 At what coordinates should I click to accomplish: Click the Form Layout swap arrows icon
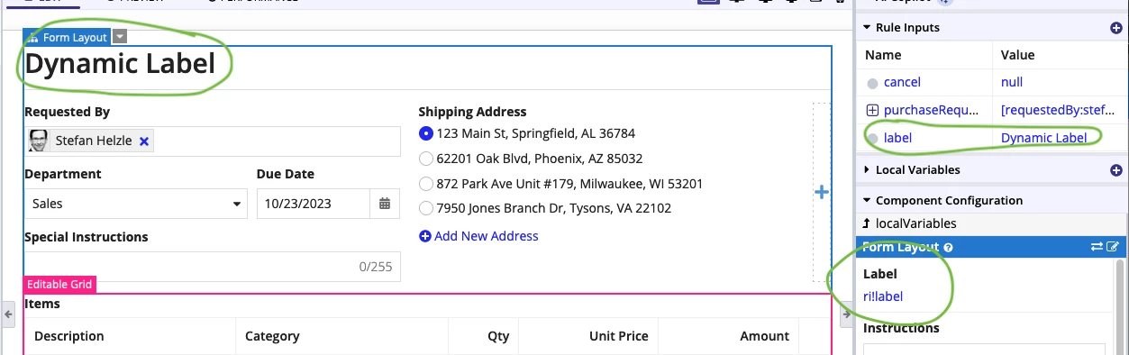tap(1097, 247)
